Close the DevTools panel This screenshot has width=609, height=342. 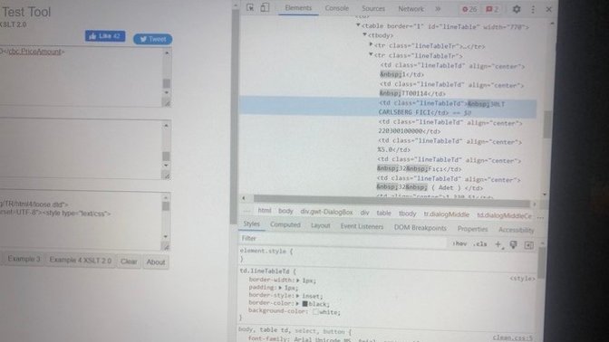pos(549,9)
